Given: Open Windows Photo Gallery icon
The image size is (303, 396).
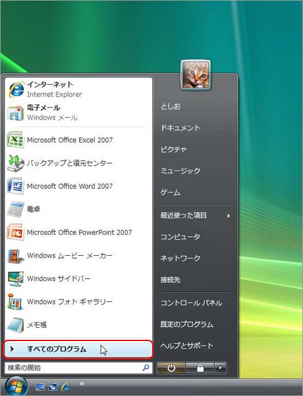Looking at the screenshot, I should pyautogui.click(x=16, y=302).
